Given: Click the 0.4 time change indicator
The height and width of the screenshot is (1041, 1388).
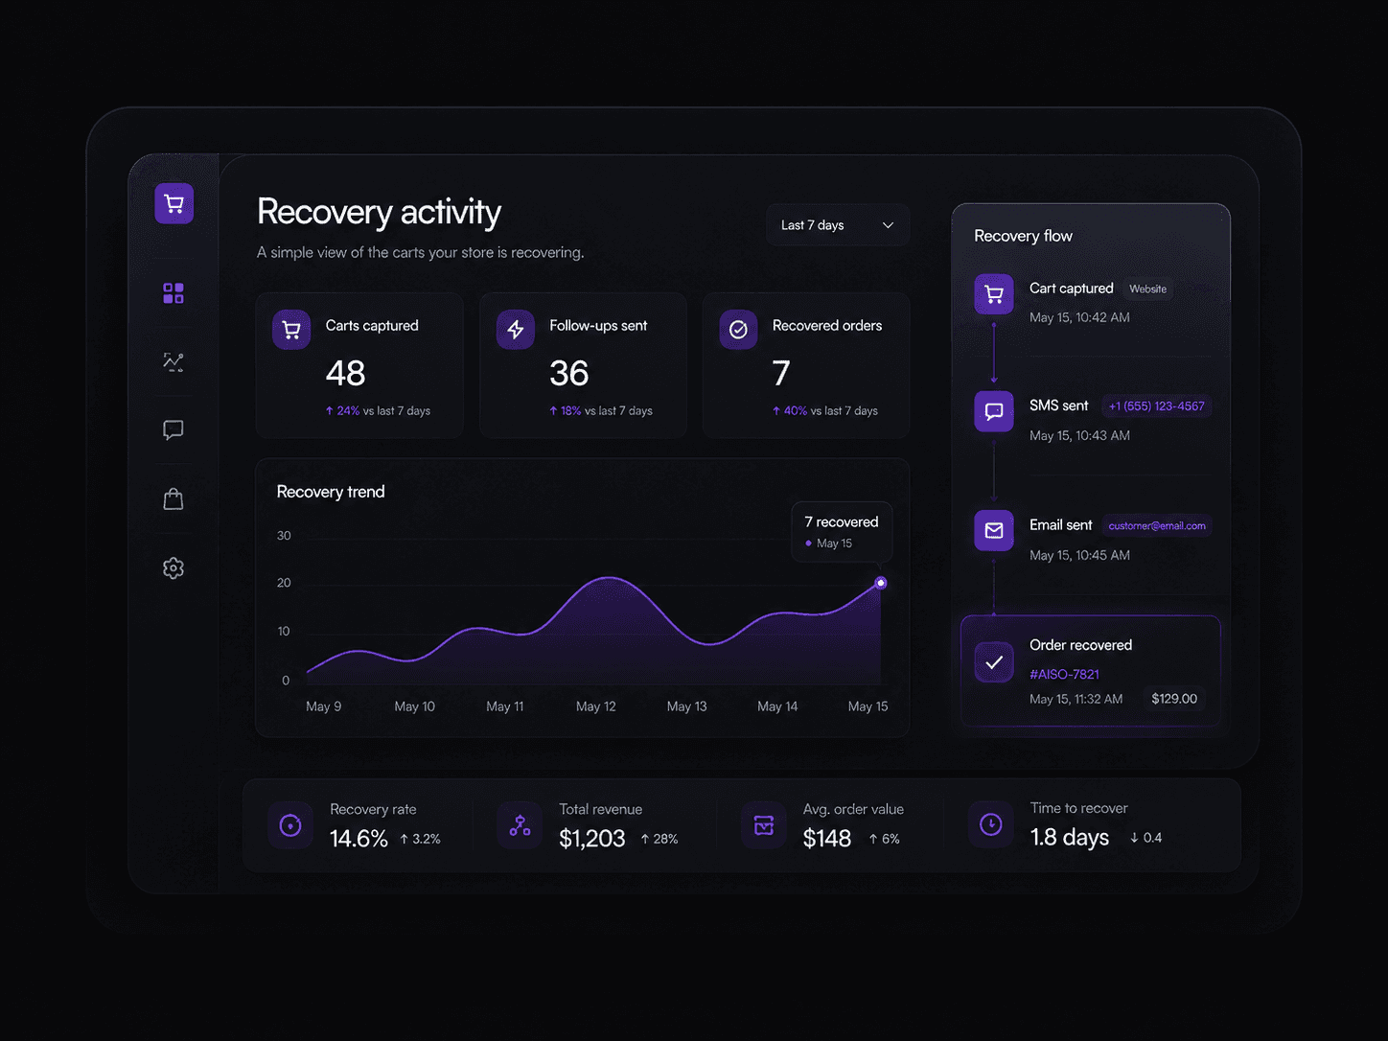Looking at the screenshot, I should point(1146,838).
